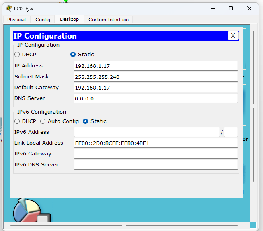Open the Config tab
Image resolution: width=263 pixels, height=231 pixels.
click(43, 20)
